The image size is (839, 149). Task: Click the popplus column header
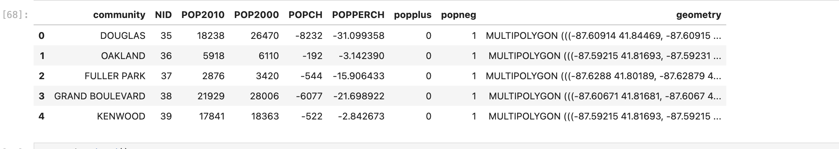(x=413, y=15)
